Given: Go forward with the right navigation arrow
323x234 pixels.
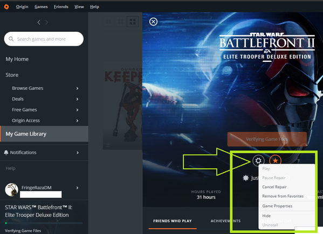Looking at the screenshot, I should (46, 22).
